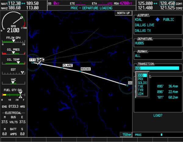This screenshot has width=183, height=142.
Task: Click the 36.4NM distance entry
Action: click(173, 86)
